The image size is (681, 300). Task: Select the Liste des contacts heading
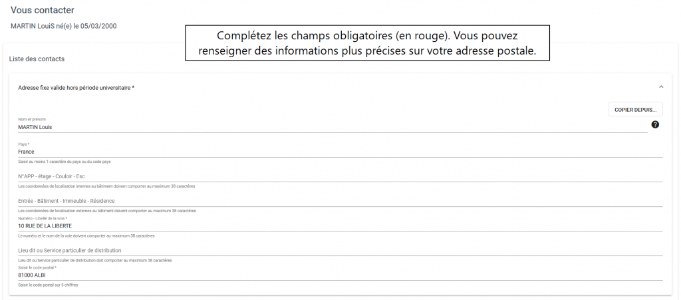click(37, 59)
